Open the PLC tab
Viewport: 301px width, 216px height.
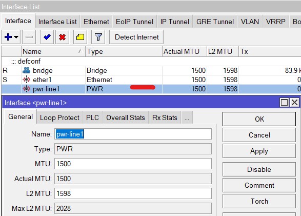pyautogui.click(x=92, y=117)
